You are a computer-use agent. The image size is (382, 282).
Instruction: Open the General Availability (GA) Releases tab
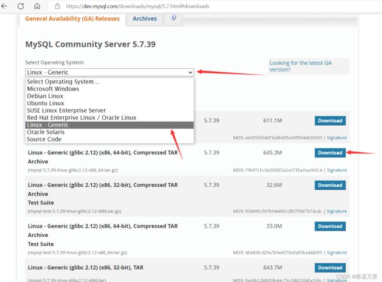point(72,19)
